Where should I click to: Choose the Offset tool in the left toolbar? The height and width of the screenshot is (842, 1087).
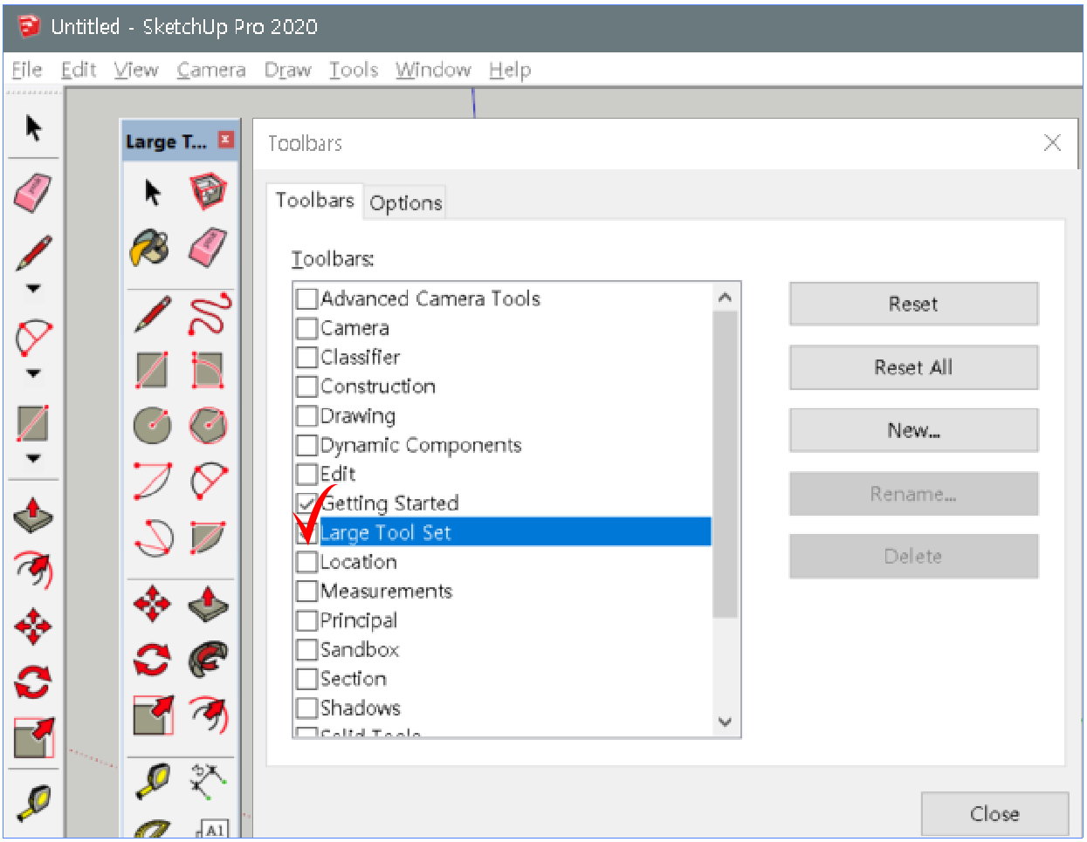33,571
